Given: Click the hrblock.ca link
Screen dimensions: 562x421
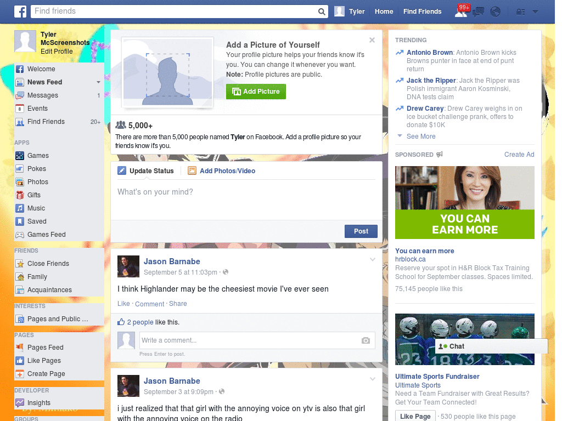Looking at the screenshot, I should 410,259.
